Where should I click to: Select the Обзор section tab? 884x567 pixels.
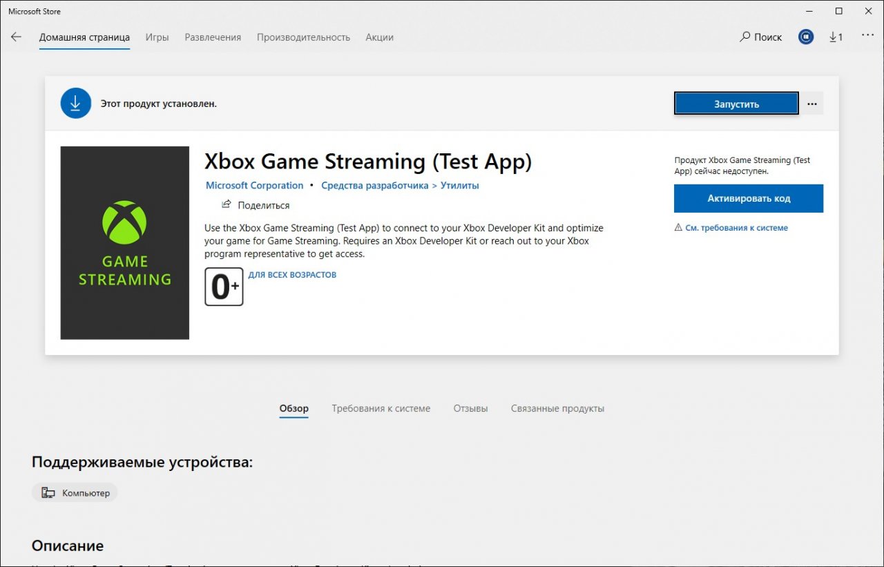[294, 408]
